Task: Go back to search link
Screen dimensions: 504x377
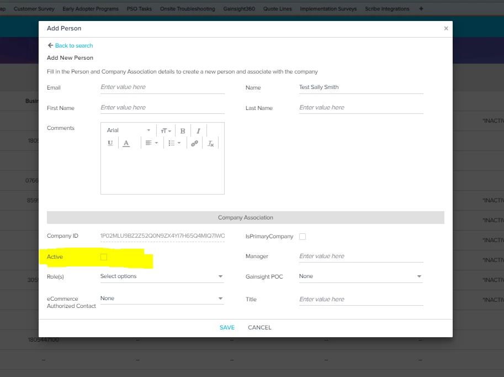Action: 74,46
